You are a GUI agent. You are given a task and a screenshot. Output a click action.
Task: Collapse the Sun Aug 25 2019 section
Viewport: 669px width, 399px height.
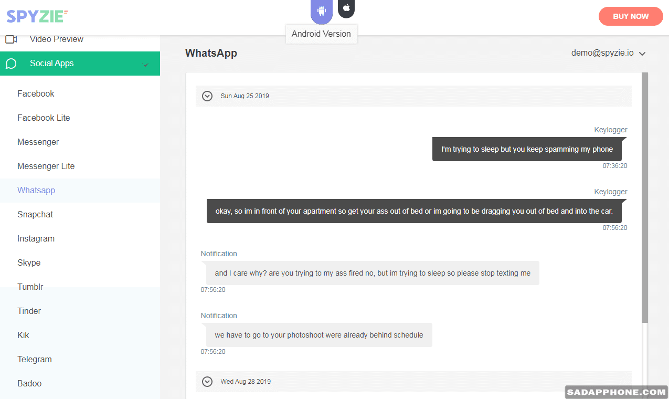tap(207, 96)
